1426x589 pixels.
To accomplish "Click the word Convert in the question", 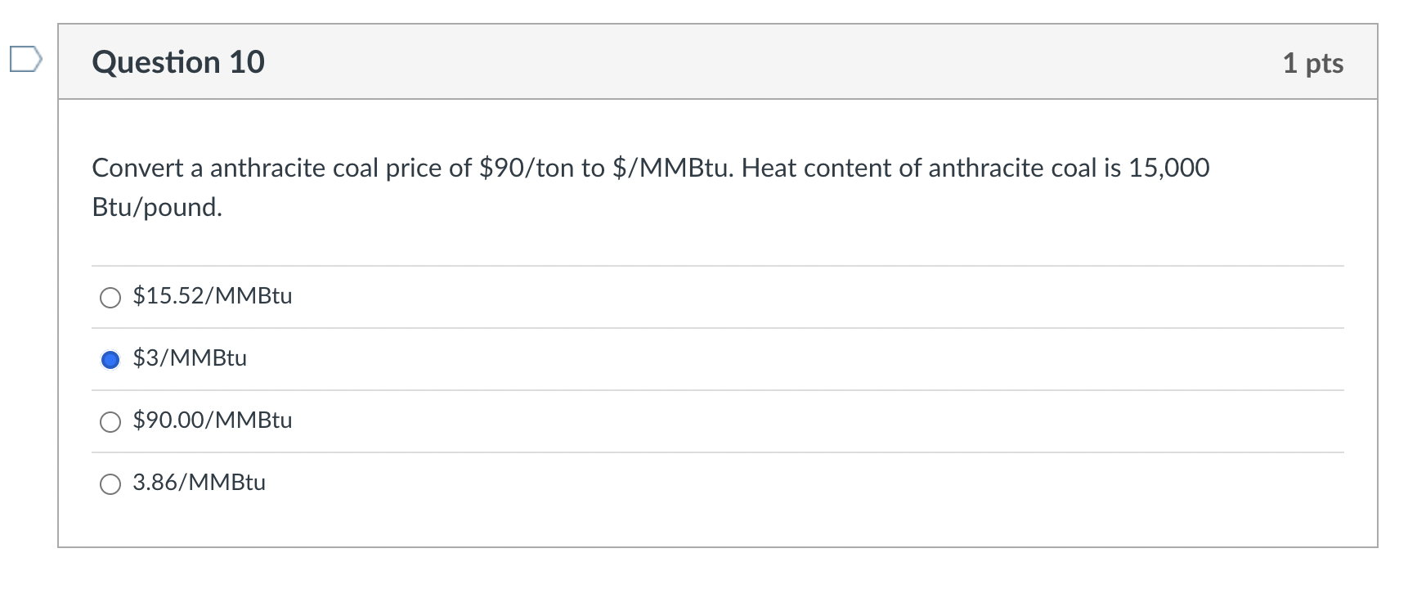I will pos(137,168).
